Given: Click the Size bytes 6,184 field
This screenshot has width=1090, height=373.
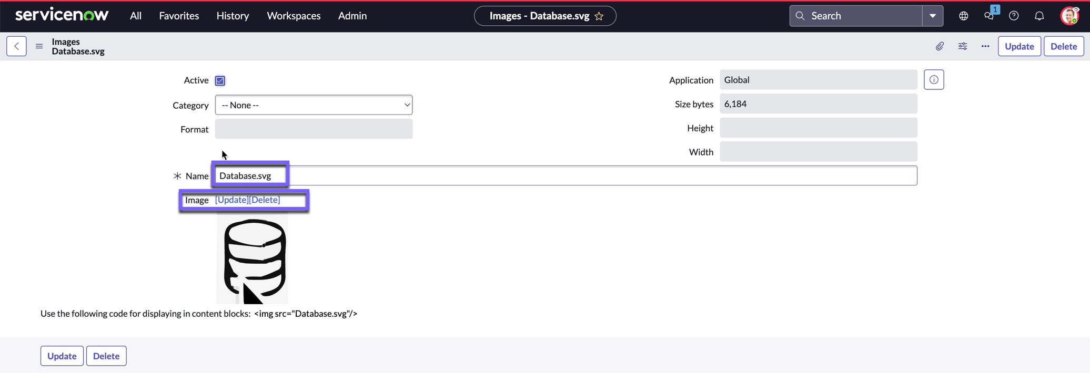Looking at the screenshot, I should coord(818,103).
